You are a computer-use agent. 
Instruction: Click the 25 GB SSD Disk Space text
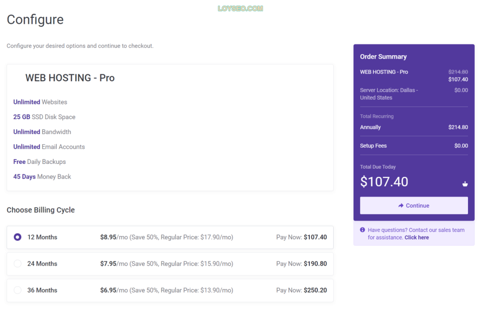pos(44,117)
